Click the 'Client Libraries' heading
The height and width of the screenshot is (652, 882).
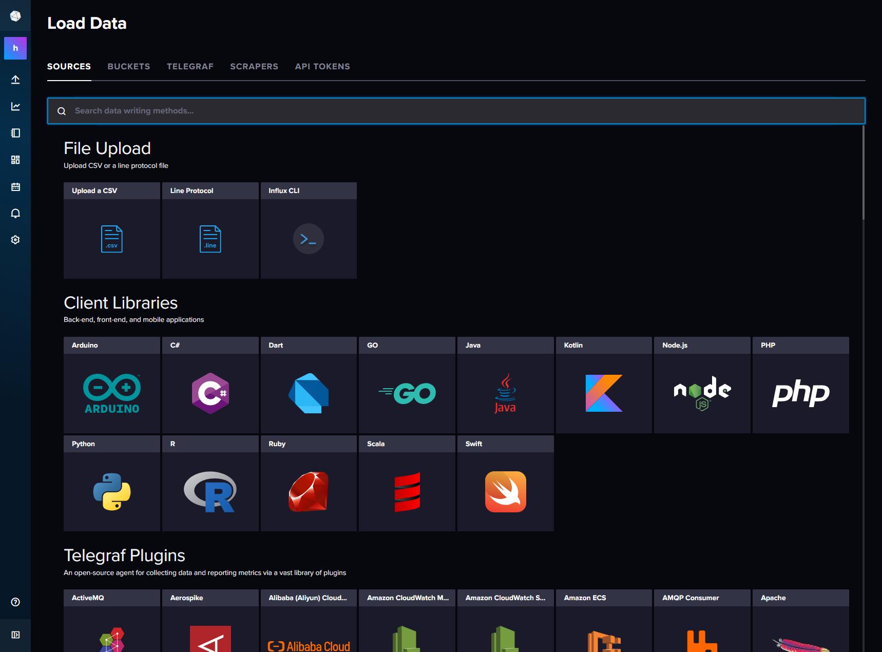121,303
